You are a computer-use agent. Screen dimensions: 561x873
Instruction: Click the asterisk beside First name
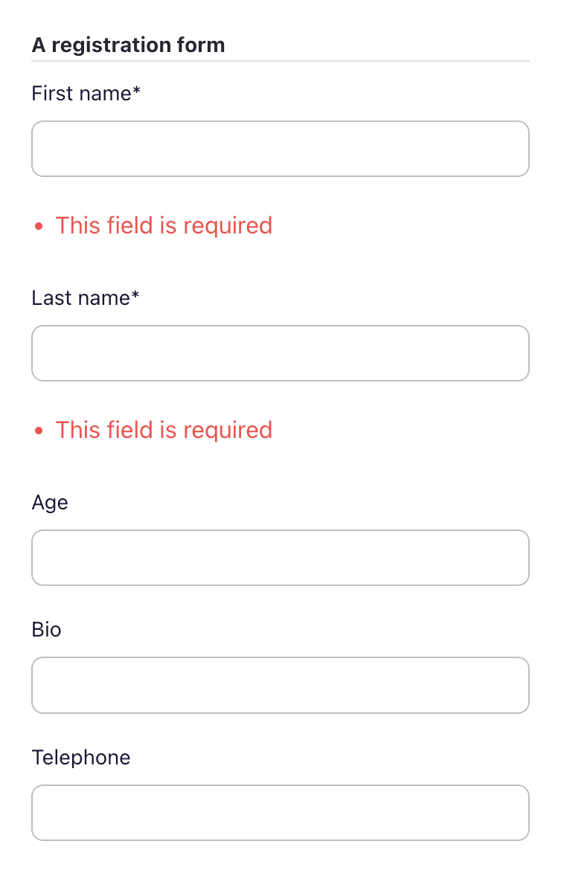[x=136, y=90]
